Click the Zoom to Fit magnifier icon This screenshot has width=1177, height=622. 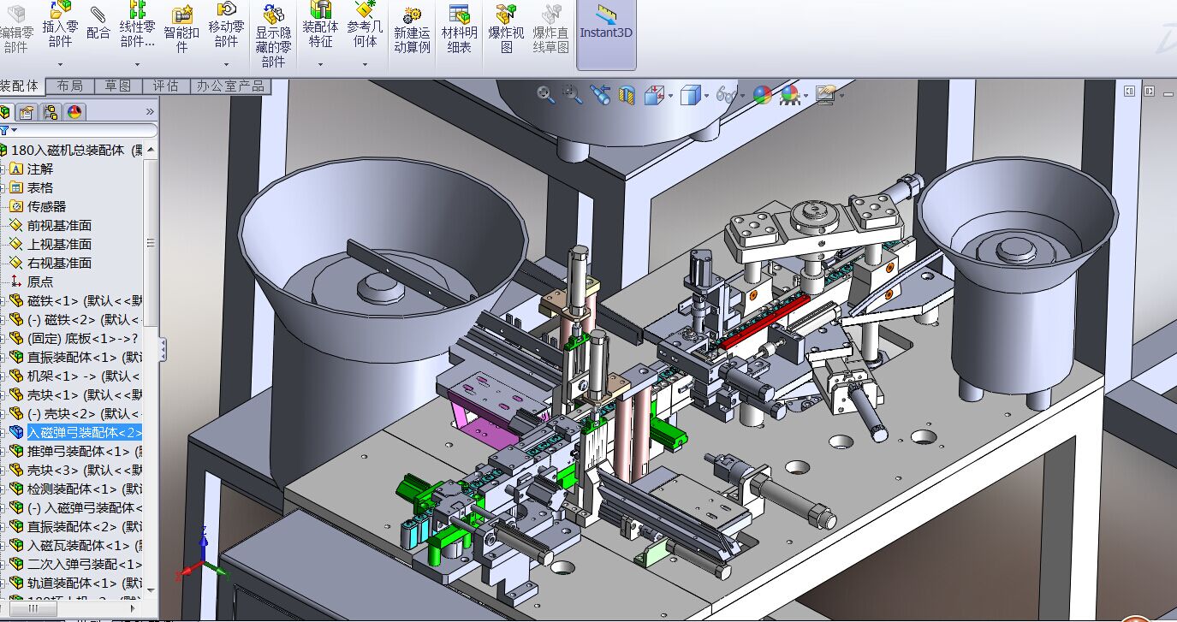point(546,94)
